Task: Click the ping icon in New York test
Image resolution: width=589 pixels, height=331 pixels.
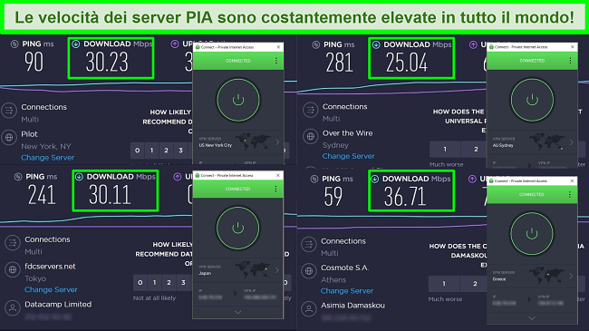Action: (x=14, y=44)
